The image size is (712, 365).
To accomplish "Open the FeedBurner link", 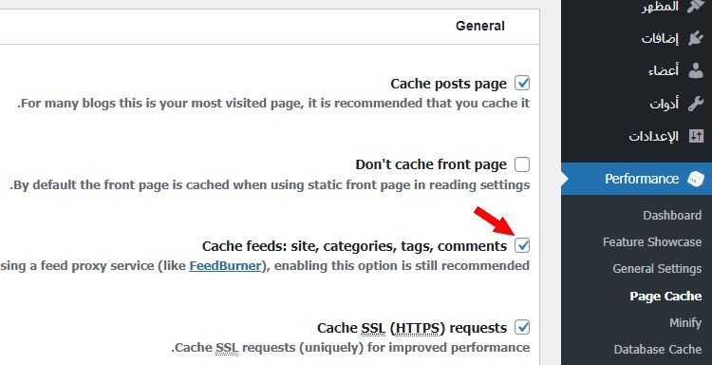I will coord(225,265).
